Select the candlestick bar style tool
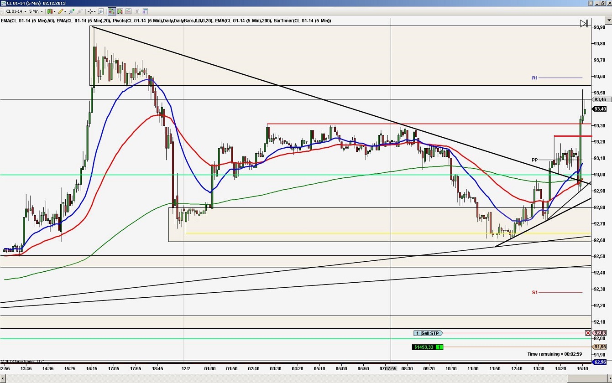 click(x=49, y=11)
